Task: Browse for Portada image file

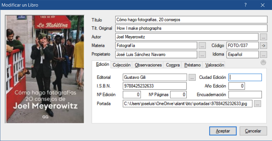Action: [x=258, y=104]
